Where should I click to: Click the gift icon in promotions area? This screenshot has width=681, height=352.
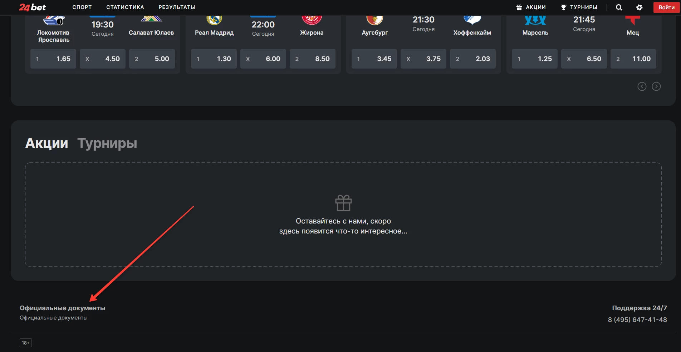[343, 203]
